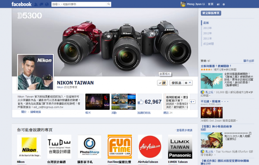Image resolution: width=259 pixels, height=165 pixels.
Task: Jump to 2012年 in the timeline
Action: pos(208,33)
